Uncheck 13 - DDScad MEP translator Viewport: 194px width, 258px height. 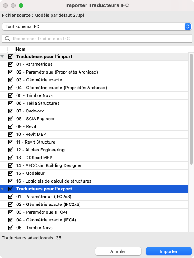coord(10,158)
